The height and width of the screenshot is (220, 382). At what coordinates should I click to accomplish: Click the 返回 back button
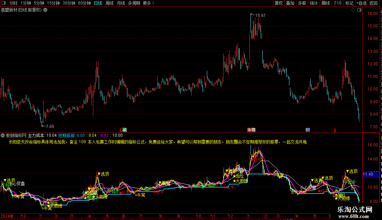tap(374, 3)
